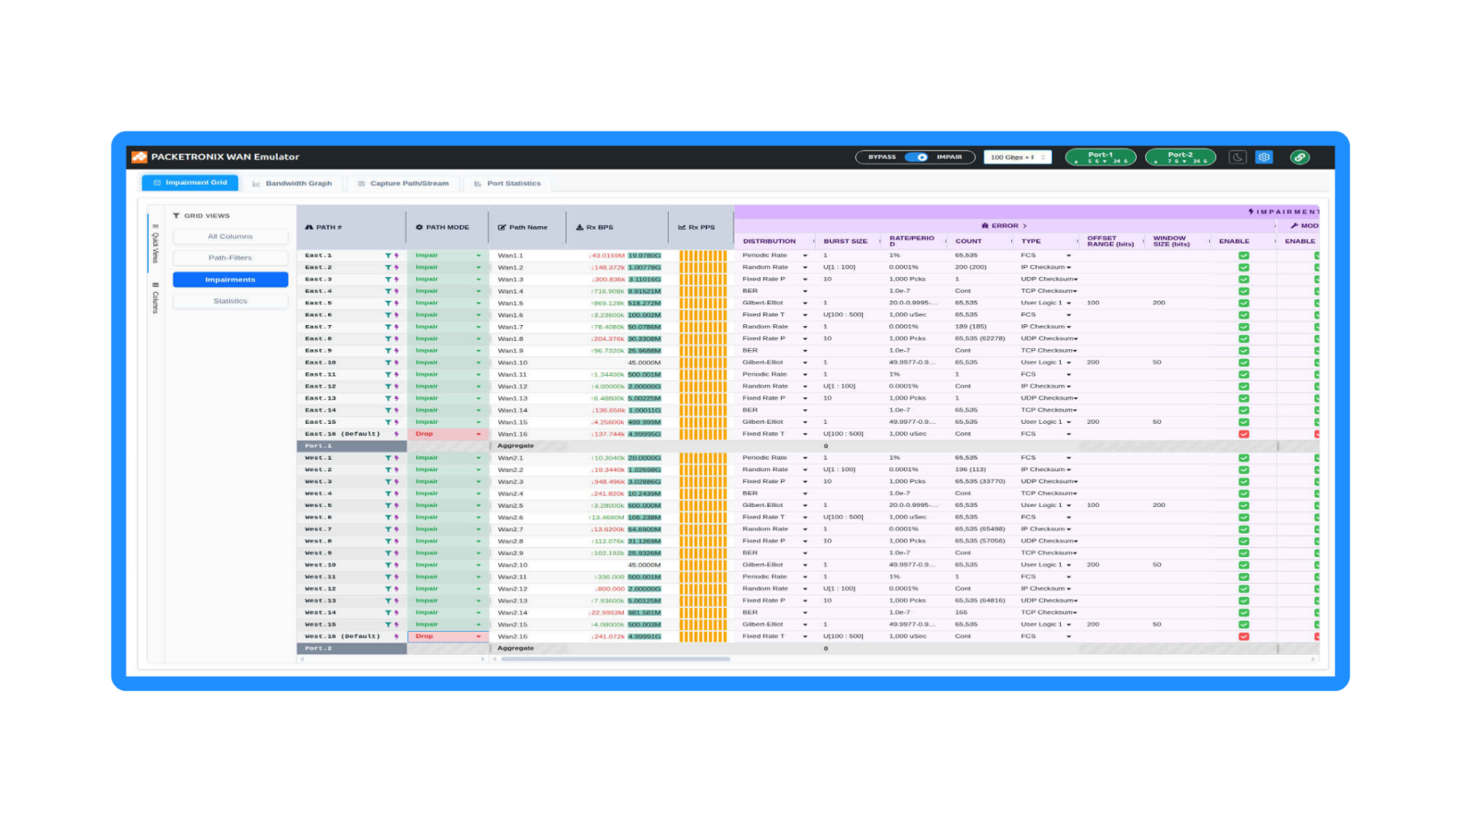
Task: Select the Impairments grid view
Action: [231, 279]
